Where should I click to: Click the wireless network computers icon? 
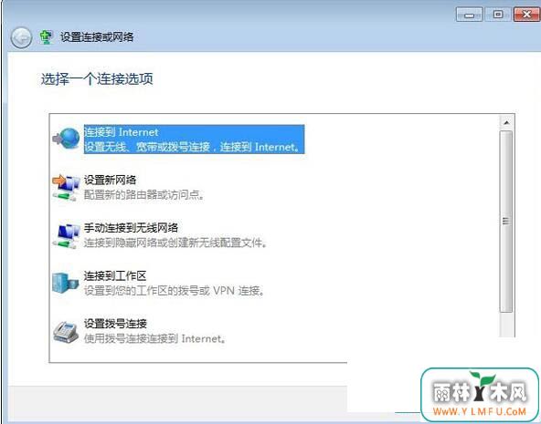tap(66, 235)
